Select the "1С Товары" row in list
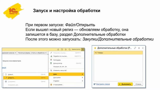The image size is (160, 90). 118,53
